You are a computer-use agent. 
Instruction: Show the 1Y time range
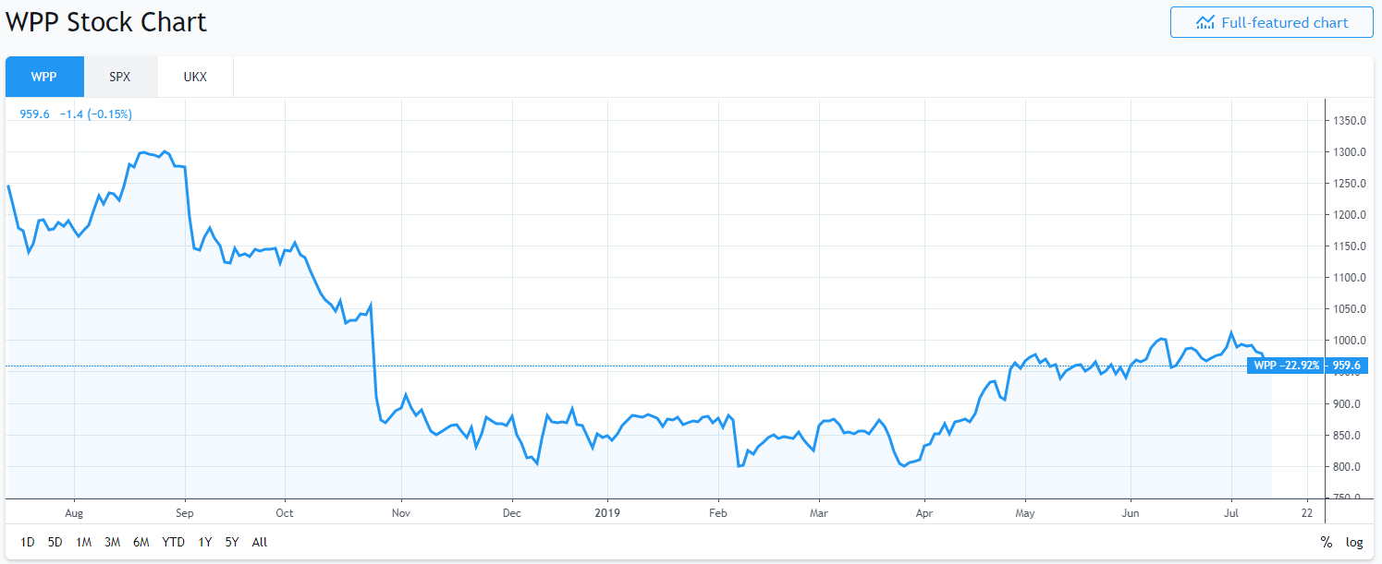pos(205,542)
